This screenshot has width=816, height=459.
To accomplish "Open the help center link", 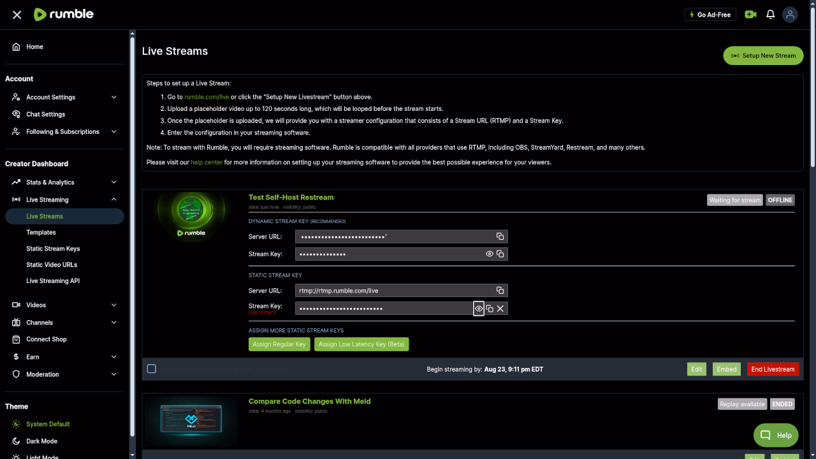I will tap(207, 163).
